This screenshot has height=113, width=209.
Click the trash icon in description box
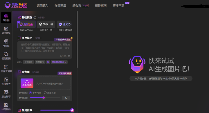(x=69, y=56)
